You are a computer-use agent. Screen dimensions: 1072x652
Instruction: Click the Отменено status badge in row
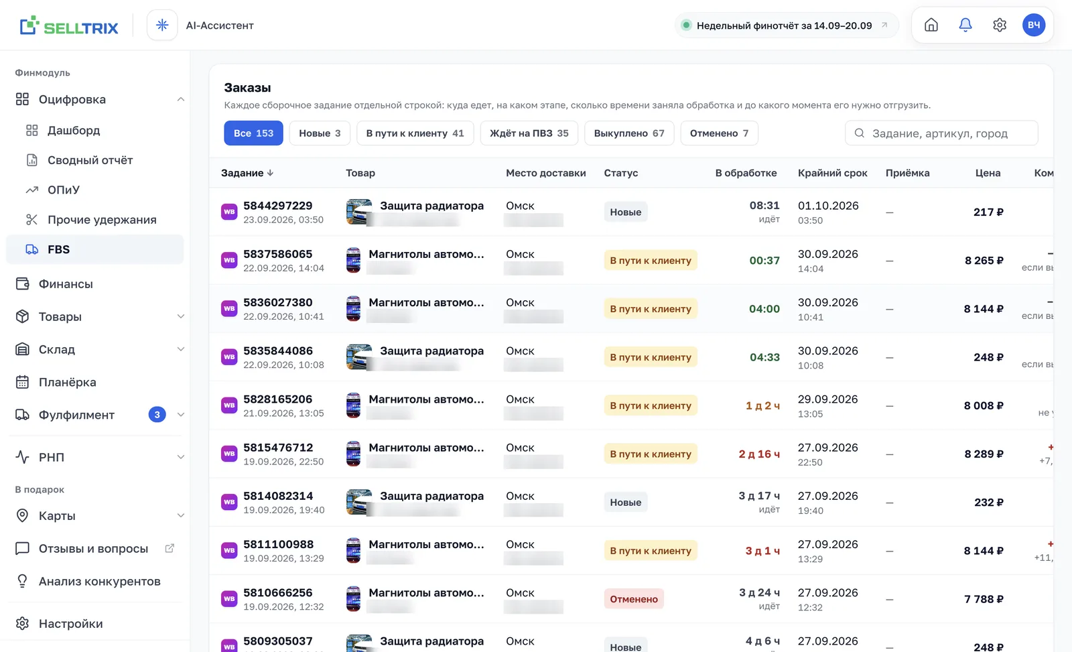pyautogui.click(x=633, y=599)
